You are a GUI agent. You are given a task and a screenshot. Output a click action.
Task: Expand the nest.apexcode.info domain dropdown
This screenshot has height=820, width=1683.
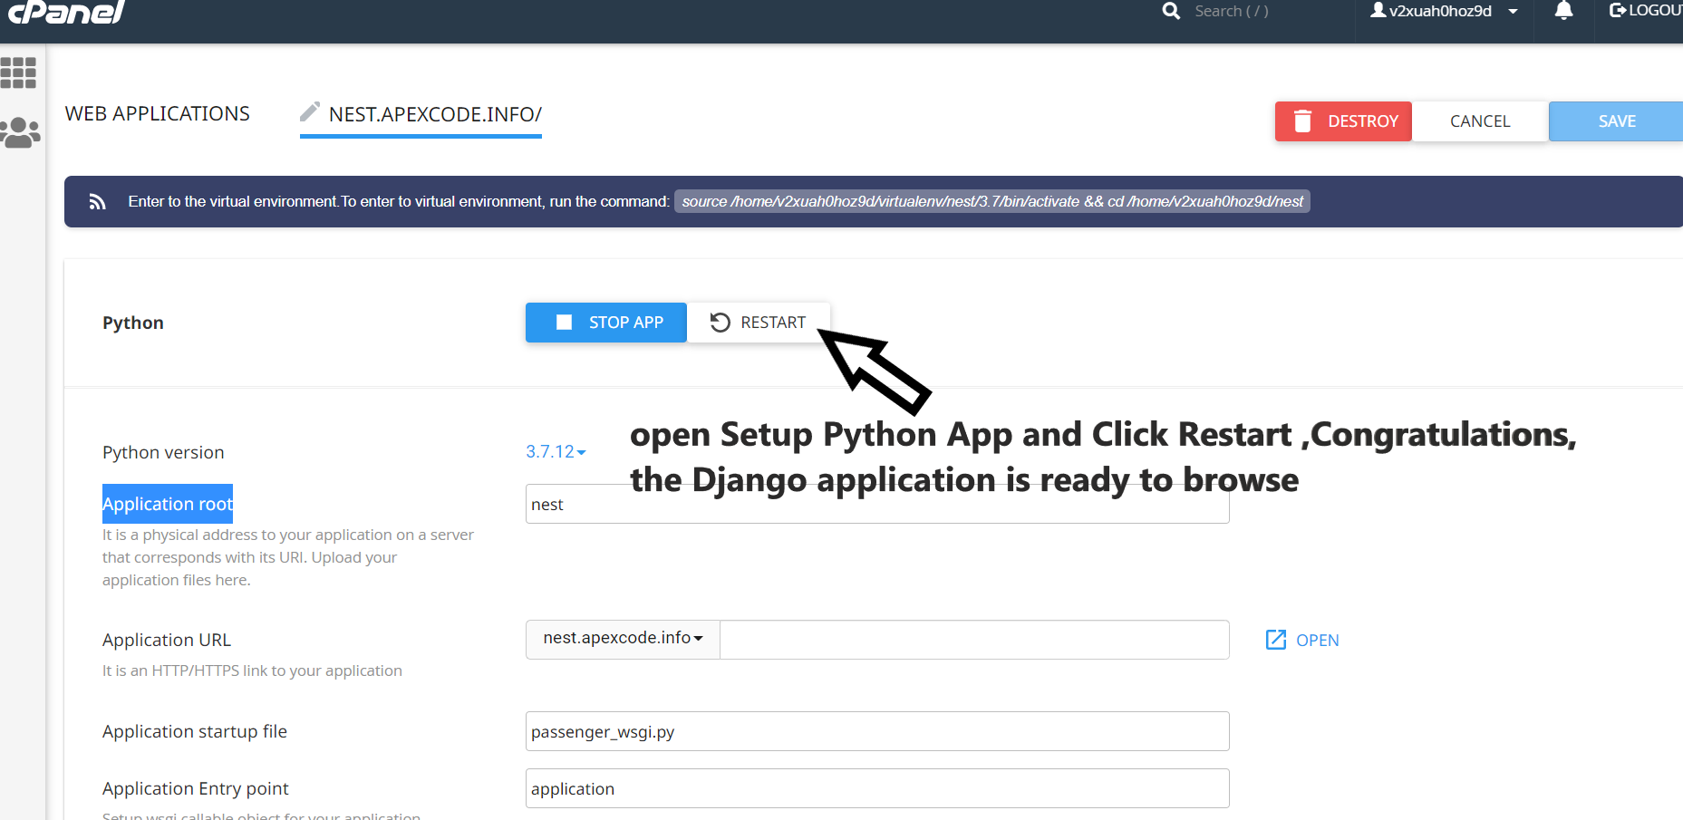click(x=623, y=639)
